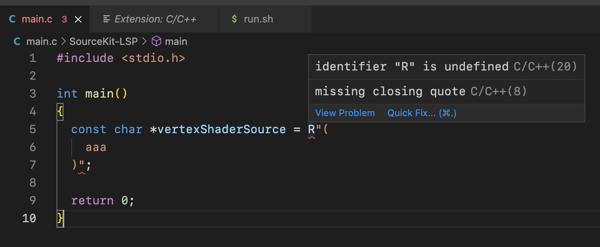The width and height of the screenshot is (600, 247).
Task: Click <stdio.h> on line 1
Action: (153, 58)
